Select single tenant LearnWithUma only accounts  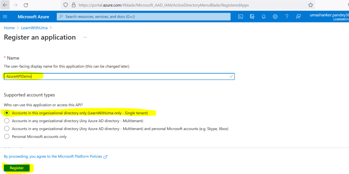coord(7,113)
